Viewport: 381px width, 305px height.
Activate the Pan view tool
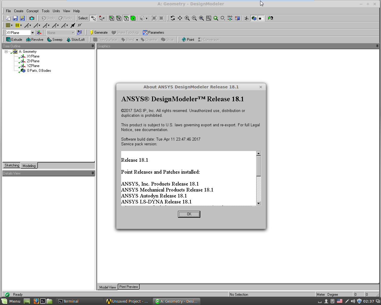180,18
